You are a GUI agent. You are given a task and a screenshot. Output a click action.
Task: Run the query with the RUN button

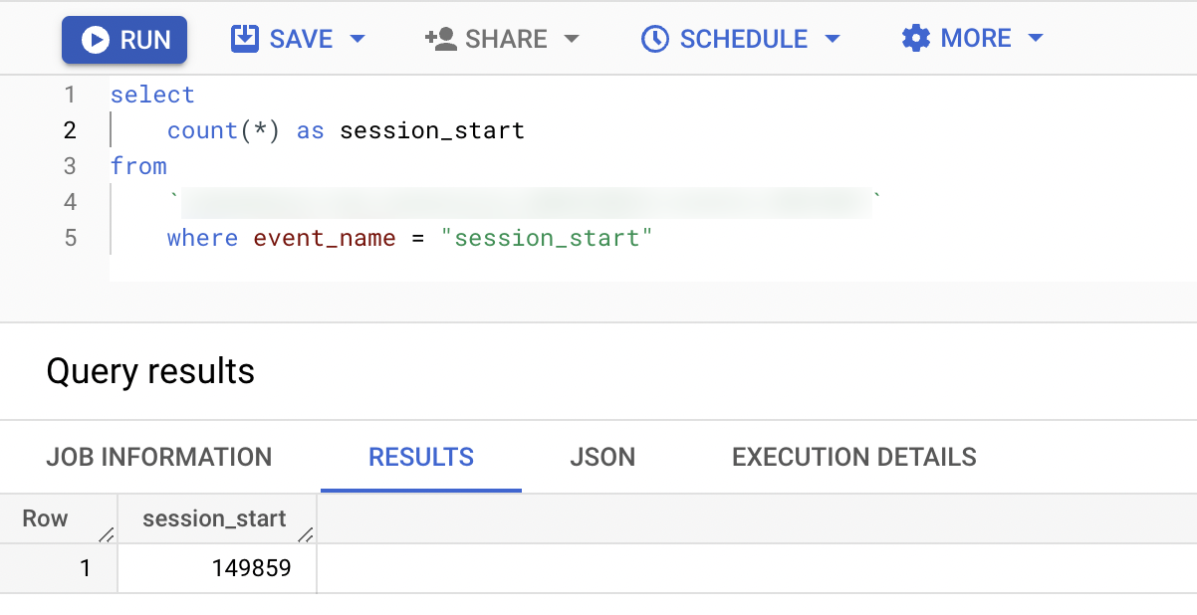(x=124, y=40)
